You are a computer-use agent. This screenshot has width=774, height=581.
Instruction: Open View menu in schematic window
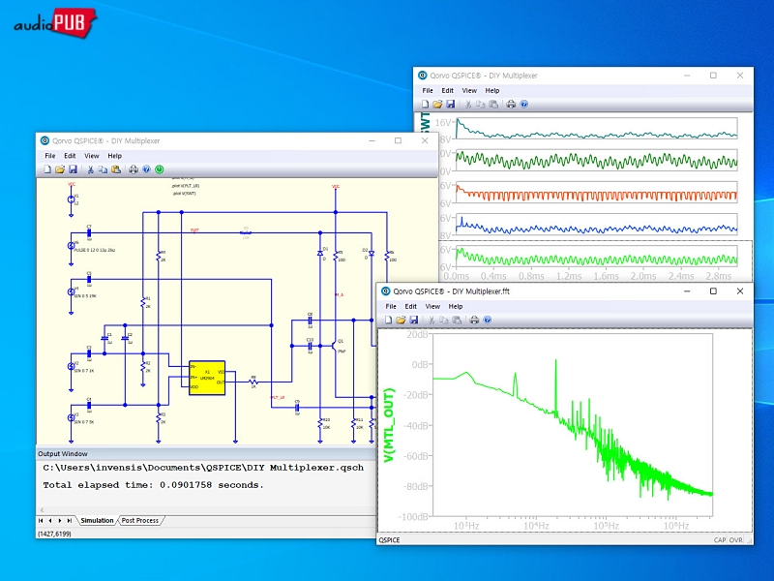tap(92, 156)
